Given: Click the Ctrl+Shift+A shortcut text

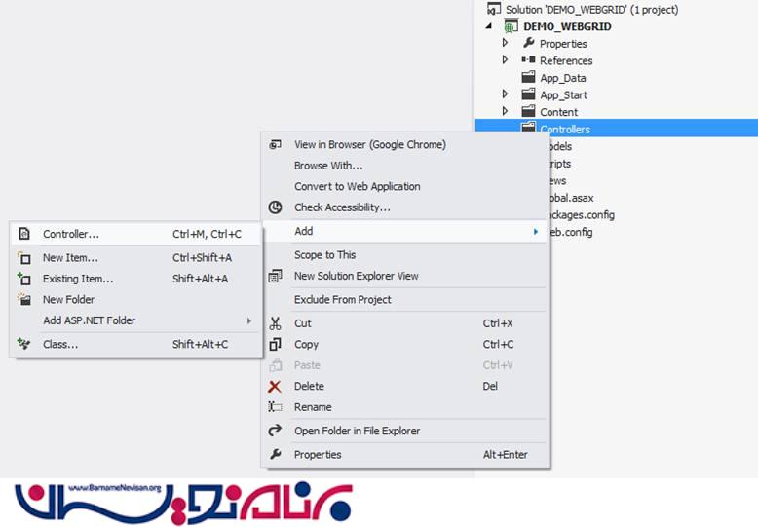Looking at the screenshot, I should (202, 258).
